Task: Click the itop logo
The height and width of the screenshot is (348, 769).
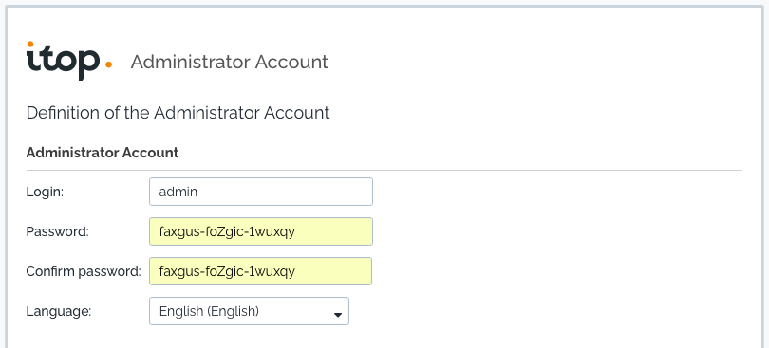Action: coord(69,61)
